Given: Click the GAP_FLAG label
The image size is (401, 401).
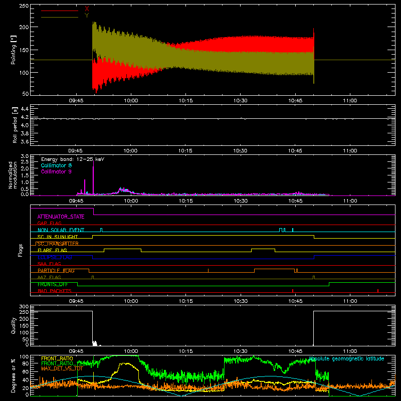Looking at the screenshot, I should (x=49, y=223).
